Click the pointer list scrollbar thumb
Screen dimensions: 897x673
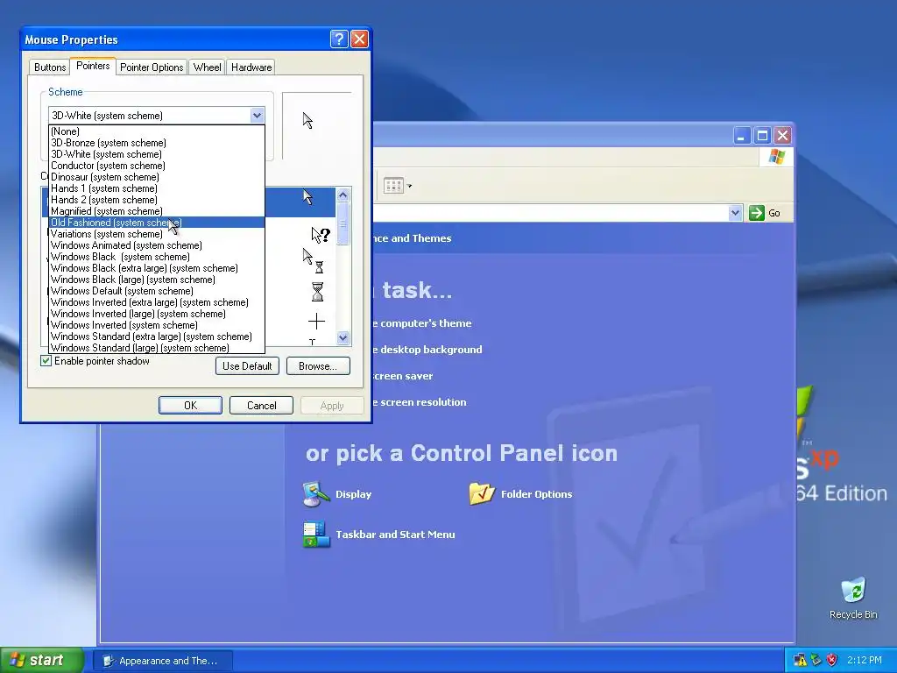(x=343, y=223)
